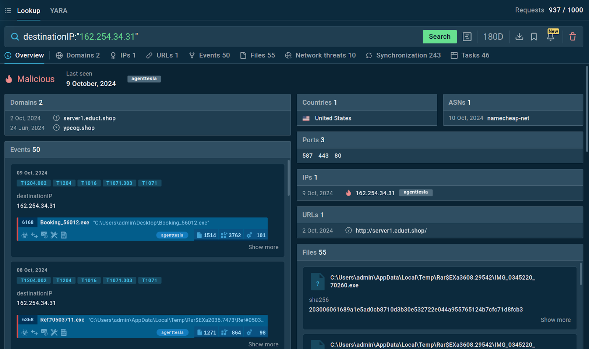Click the red trash delete icon

(x=572, y=36)
